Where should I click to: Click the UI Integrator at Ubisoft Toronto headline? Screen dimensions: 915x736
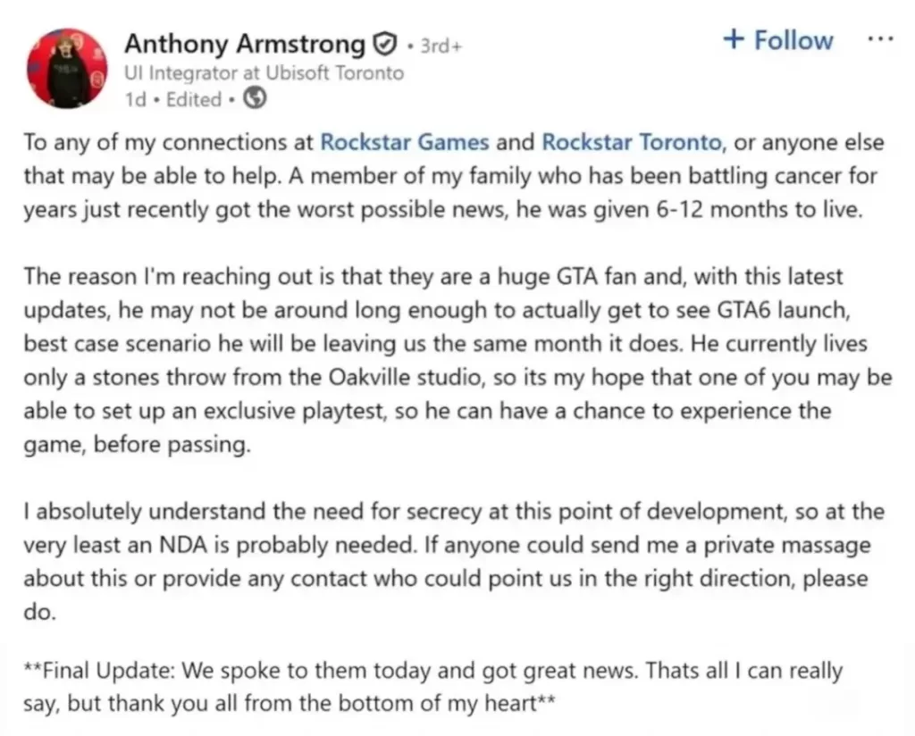point(264,72)
